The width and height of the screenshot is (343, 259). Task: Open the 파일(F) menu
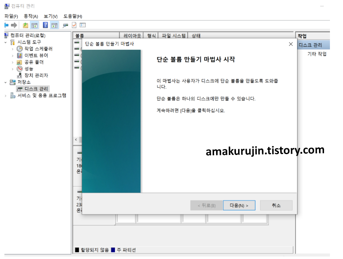[11, 16]
